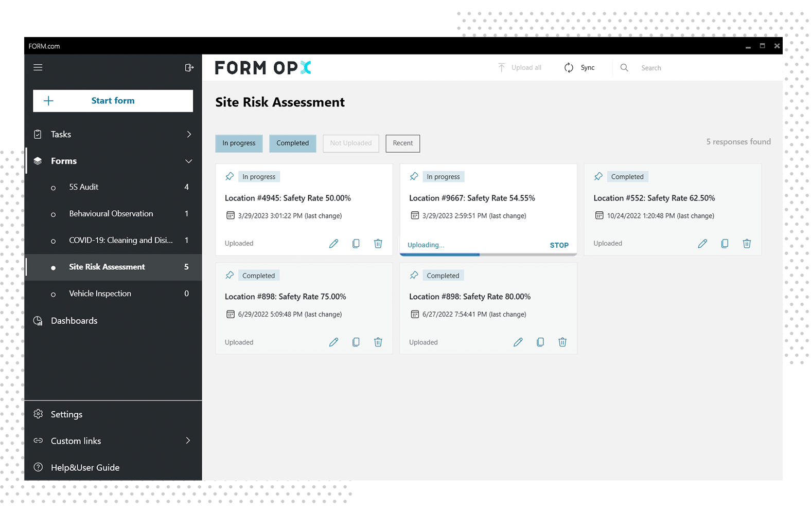Copy the Location #4945 response
811x514 pixels.
coord(356,244)
